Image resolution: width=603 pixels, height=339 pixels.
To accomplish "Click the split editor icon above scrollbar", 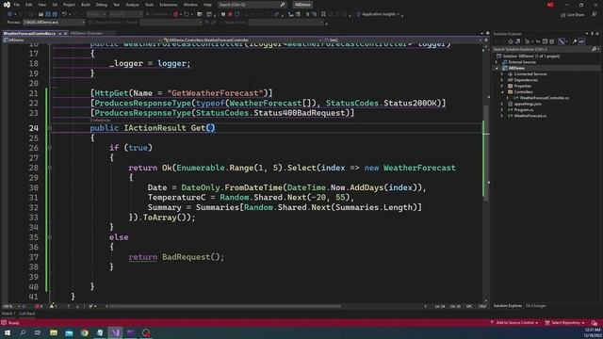I will pos(486,40).
